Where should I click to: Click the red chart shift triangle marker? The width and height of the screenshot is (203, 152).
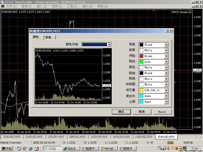pos(154,10)
